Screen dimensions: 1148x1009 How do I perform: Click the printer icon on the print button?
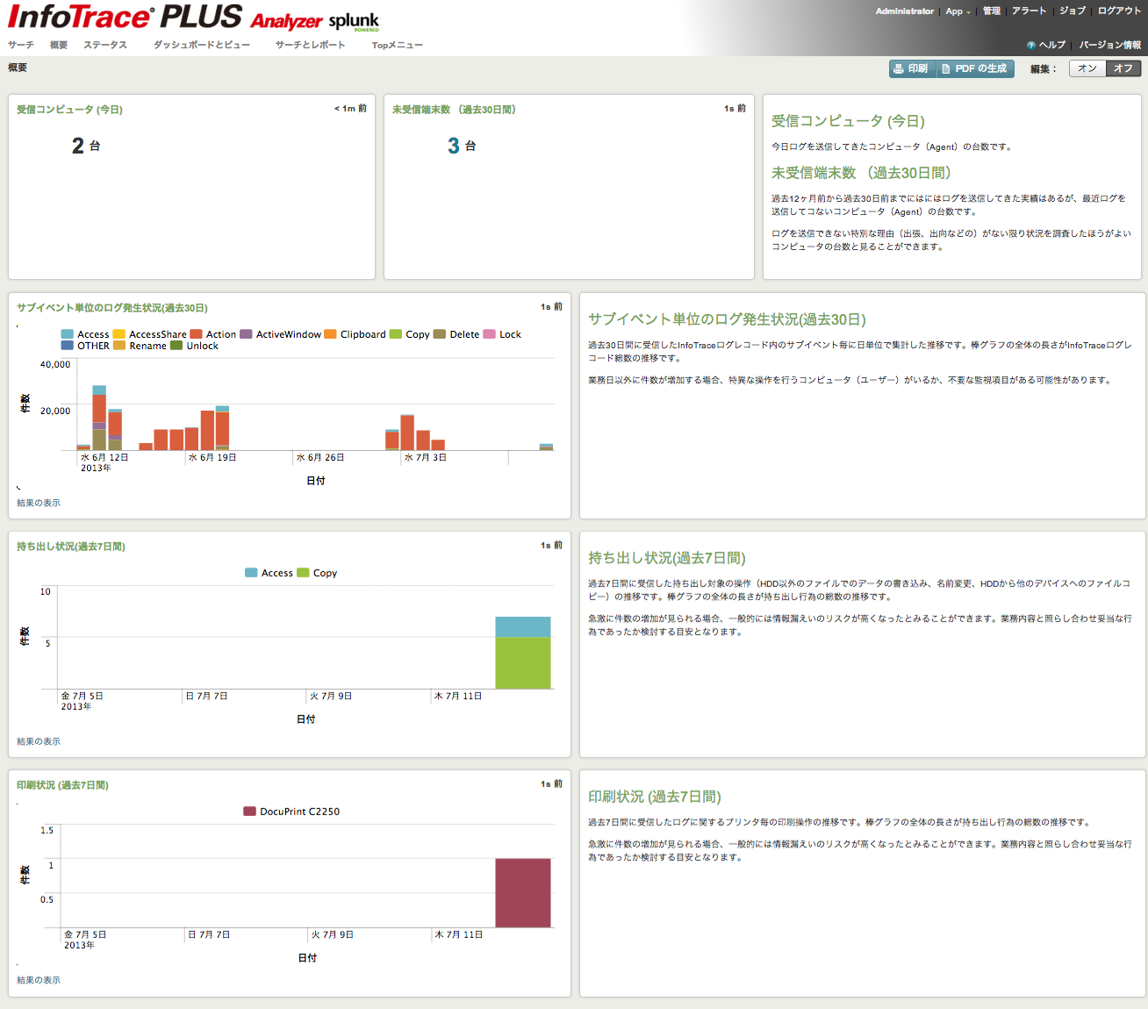[x=899, y=68]
